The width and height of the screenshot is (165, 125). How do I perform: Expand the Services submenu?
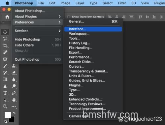click(x=38, y=31)
